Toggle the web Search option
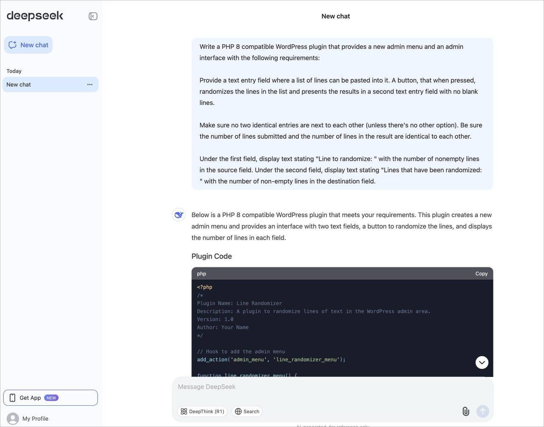 247,411
